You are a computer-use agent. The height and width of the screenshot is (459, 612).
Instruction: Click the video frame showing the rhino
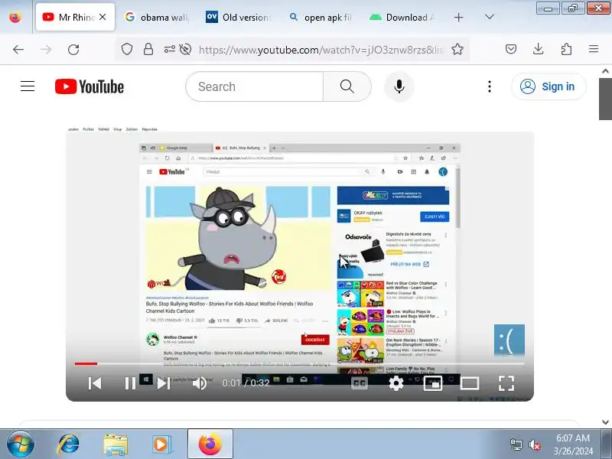click(x=238, y=238)
